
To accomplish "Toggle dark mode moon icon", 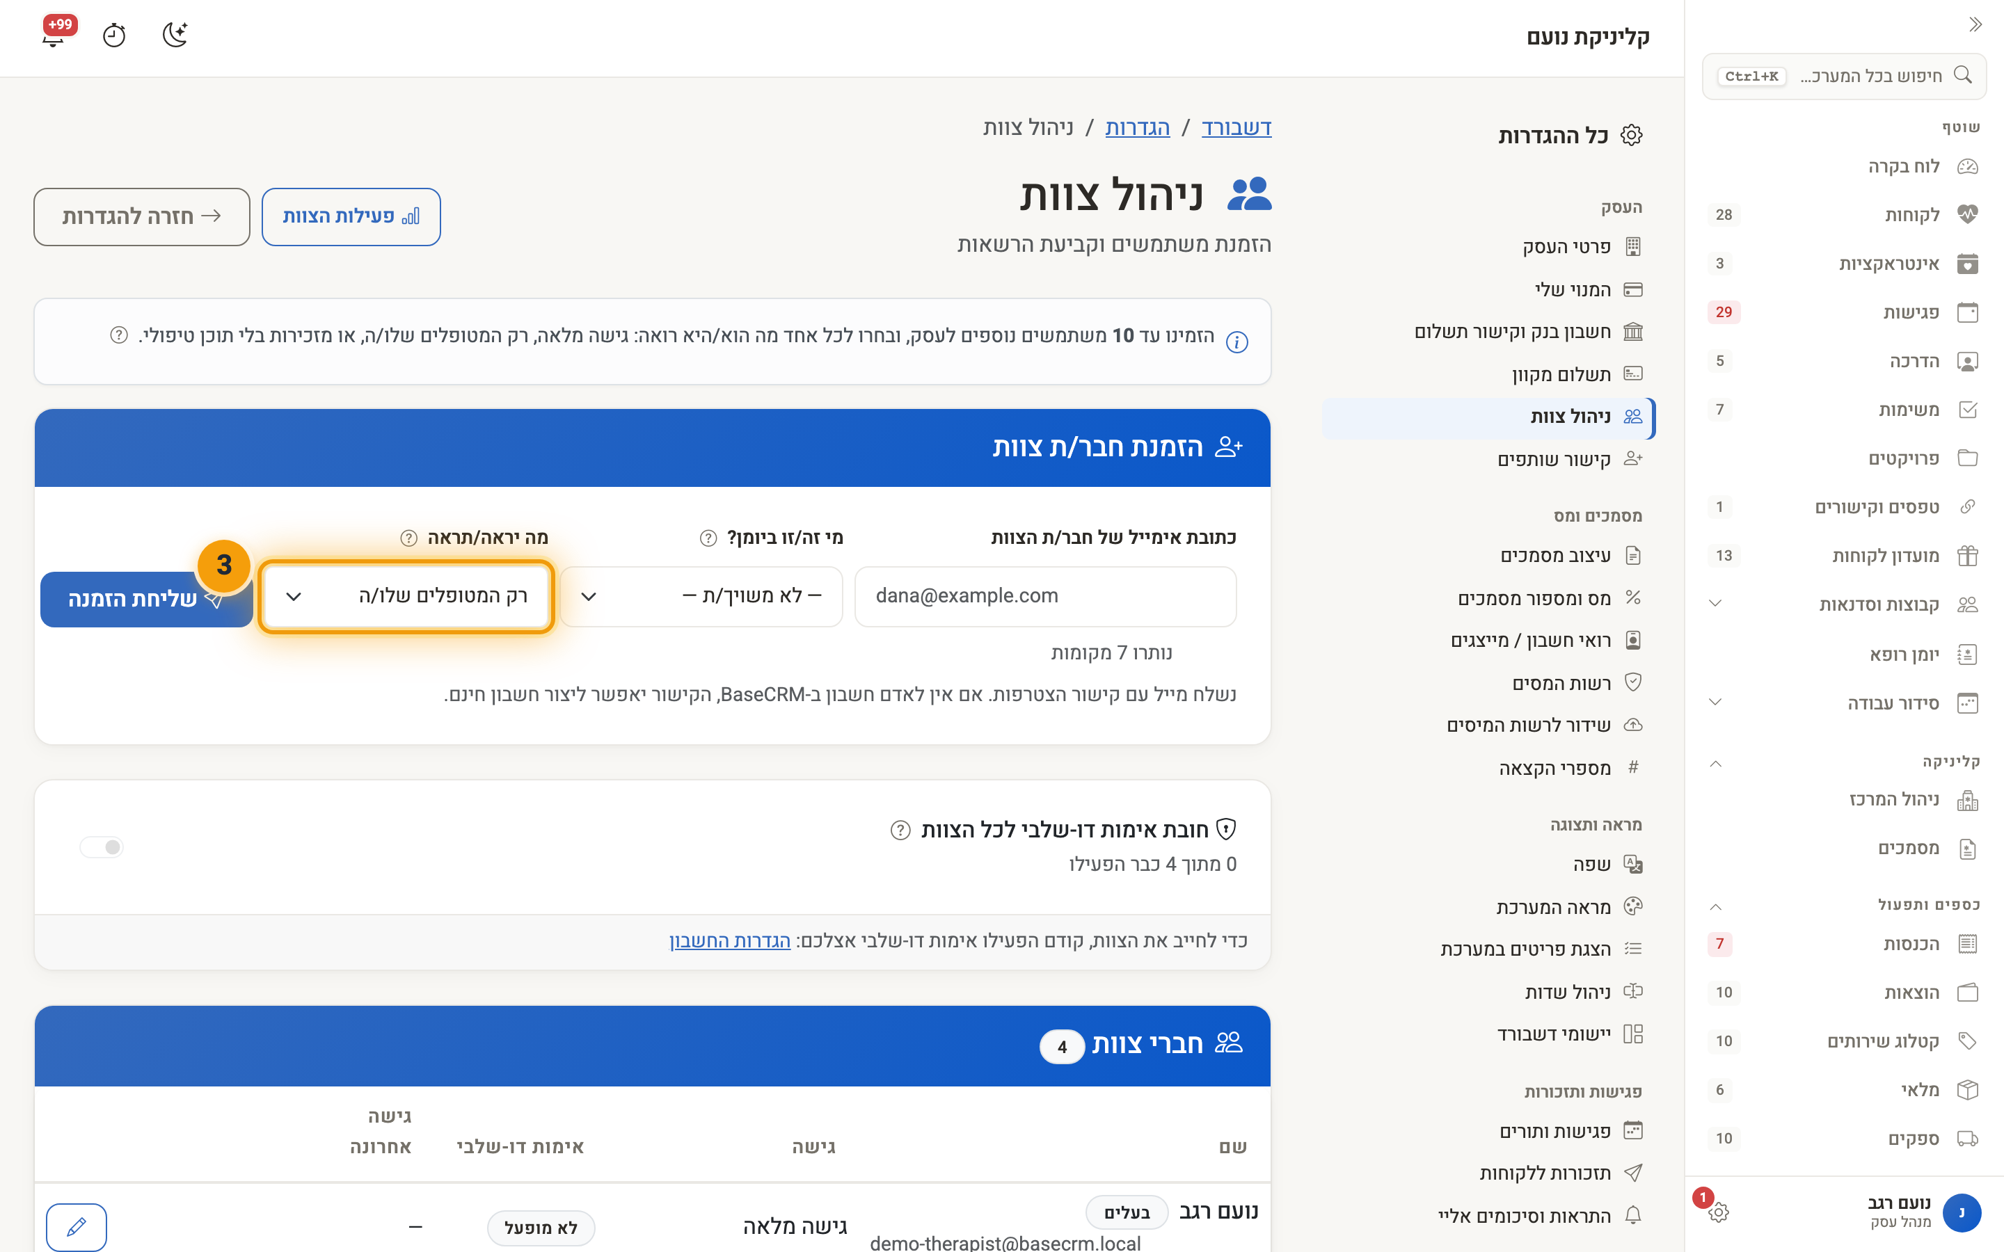I will point(175,35).
